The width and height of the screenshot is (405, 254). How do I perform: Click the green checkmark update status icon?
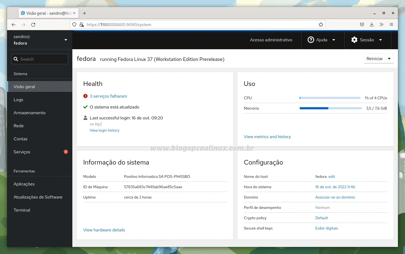(85, 107)
